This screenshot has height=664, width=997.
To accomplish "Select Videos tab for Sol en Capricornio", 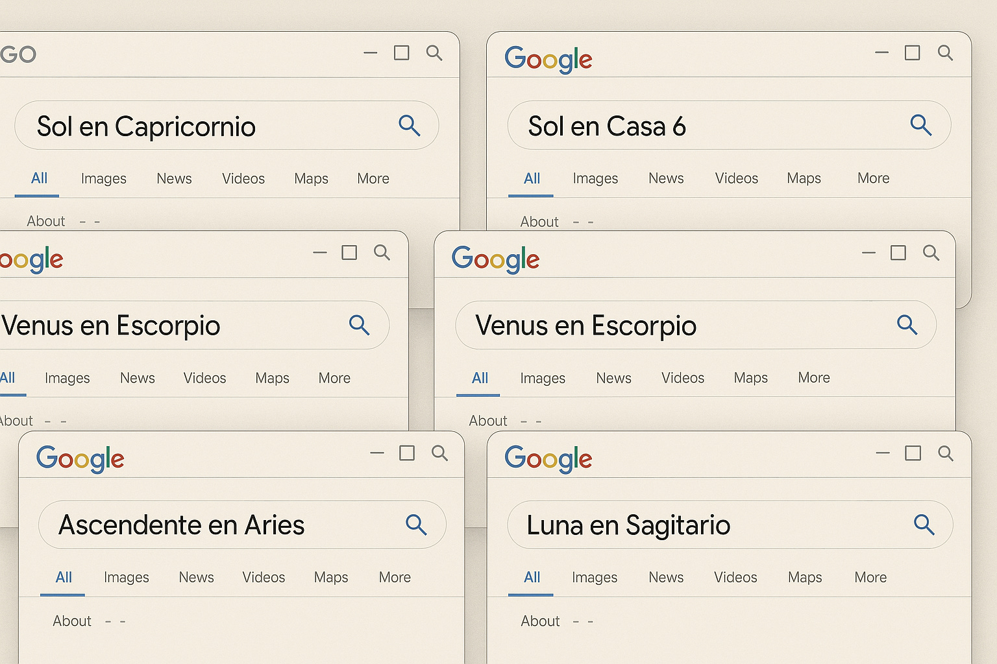I will 243,178.
